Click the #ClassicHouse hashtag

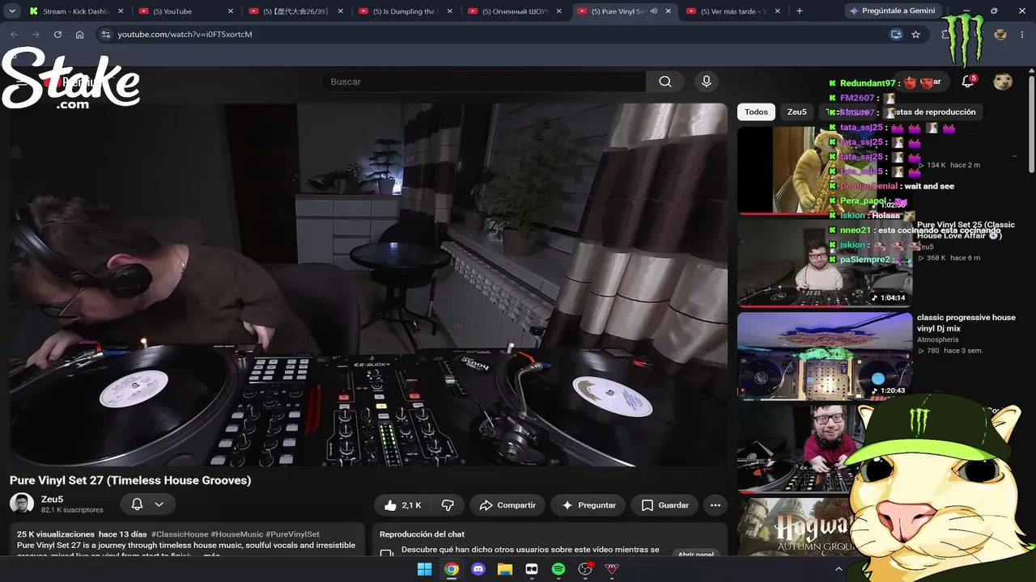(179, 534)
